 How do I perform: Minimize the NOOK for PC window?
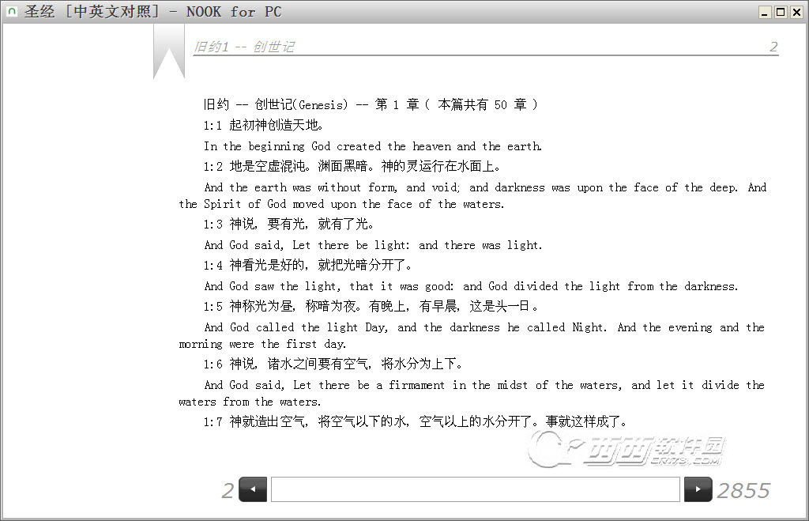765,12
